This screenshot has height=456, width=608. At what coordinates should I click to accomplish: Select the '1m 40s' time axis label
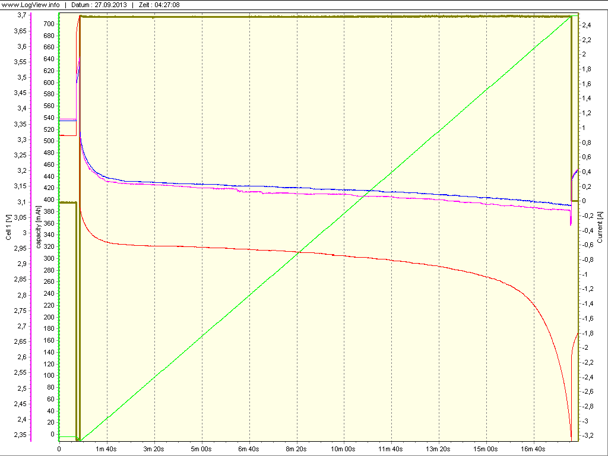[x=107, y=449]
